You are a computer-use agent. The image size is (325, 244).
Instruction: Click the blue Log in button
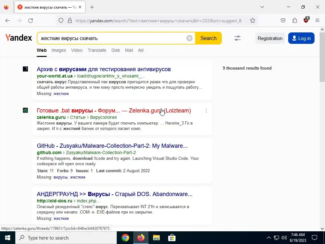click(301, 38)
